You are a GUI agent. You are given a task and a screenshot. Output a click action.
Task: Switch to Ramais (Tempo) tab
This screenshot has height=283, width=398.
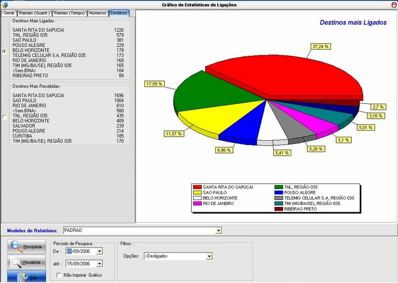tap(70, 13)
